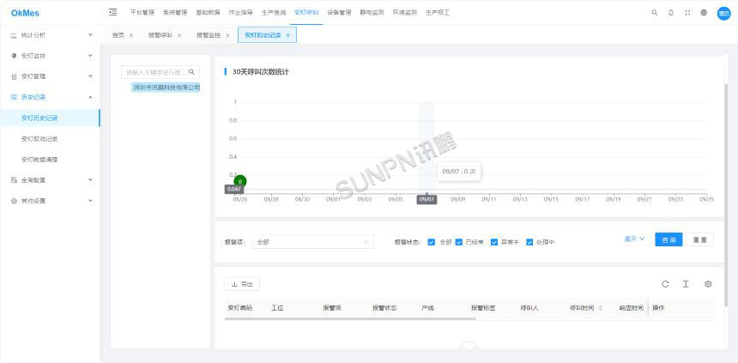Toggle the 处理中 status checkbox
Screen dimensions: 738x363
(529, 242)
